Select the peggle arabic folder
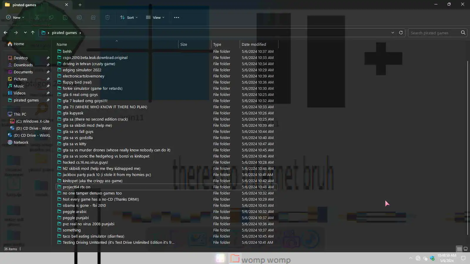470x264 pixels. point(166,211)
